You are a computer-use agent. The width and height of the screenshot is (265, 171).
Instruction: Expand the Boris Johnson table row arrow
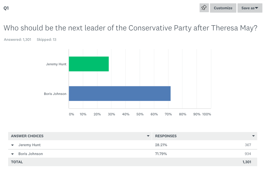click(12, 154)
